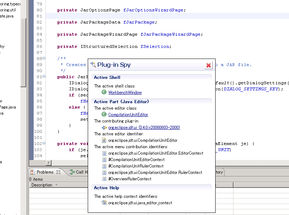Collapse the method fold at line 102

[44, 143]
